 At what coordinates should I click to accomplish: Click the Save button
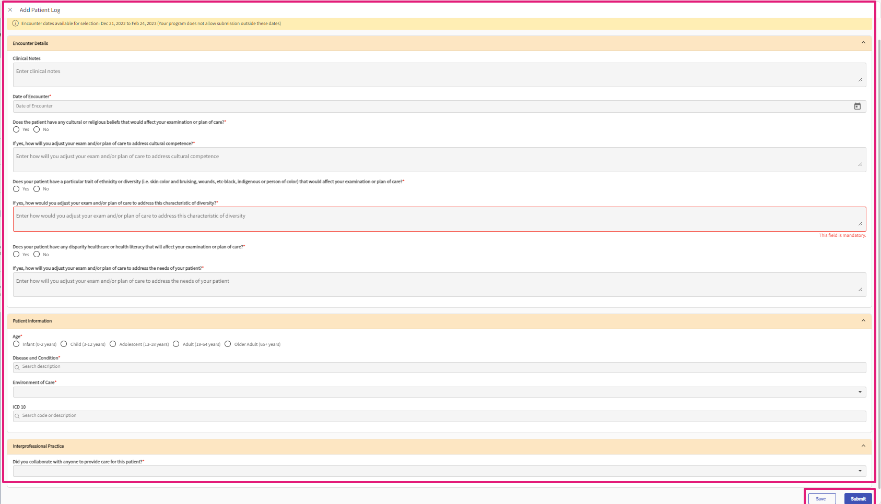(x=822, y=499)
